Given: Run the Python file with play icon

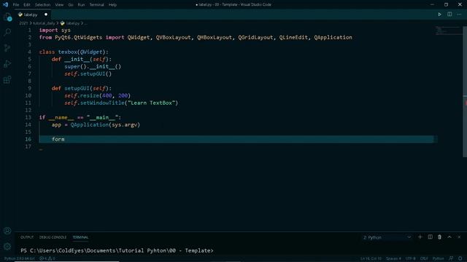Looking at the screenshot, I should 439,15.
